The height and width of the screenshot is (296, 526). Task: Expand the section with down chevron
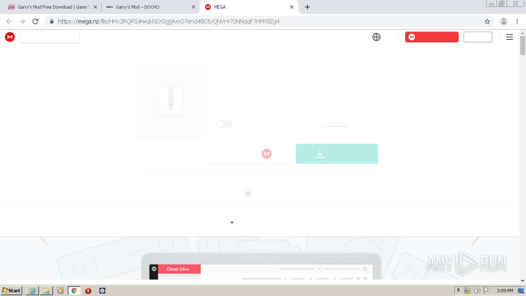click(x=232, y=222)
